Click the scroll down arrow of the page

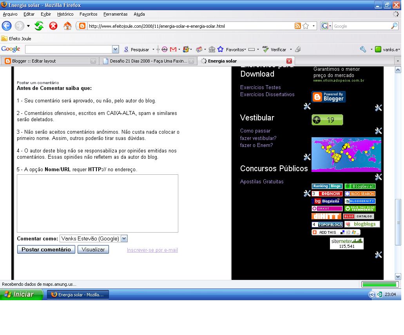pyautogui.click(x=398, y=276)
